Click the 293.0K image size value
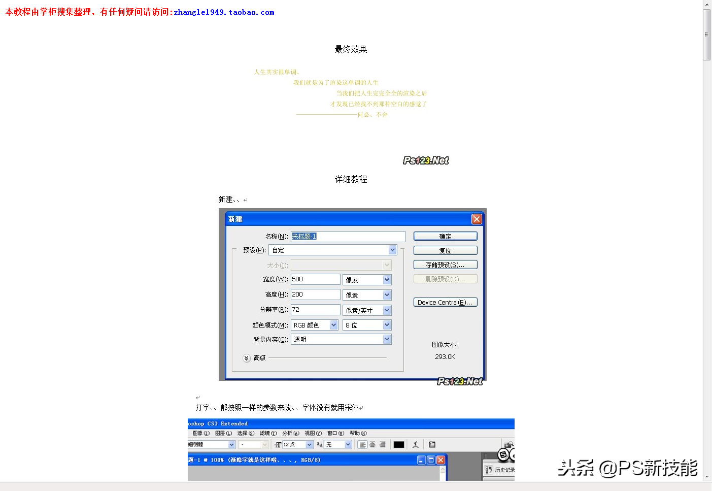712x491 pixels. (x=445, y=357)
